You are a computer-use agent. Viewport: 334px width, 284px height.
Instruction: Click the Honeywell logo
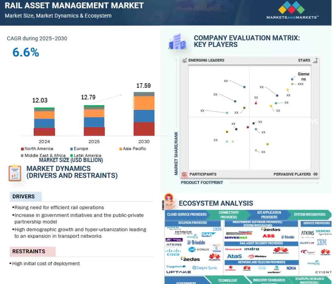(x=233, y=249)
